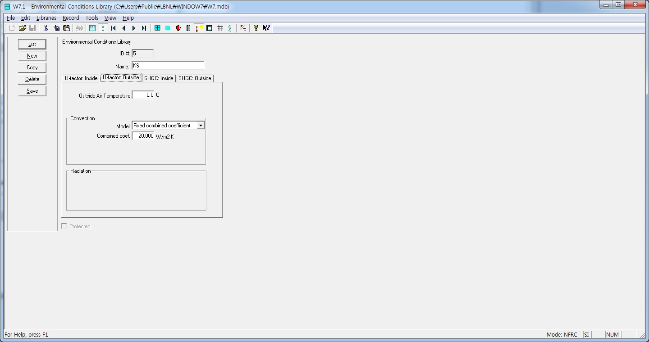Viewport: 649px width, 342px height.
Task: Open the Window Library toolbar icon
Action: pos(157,28)
